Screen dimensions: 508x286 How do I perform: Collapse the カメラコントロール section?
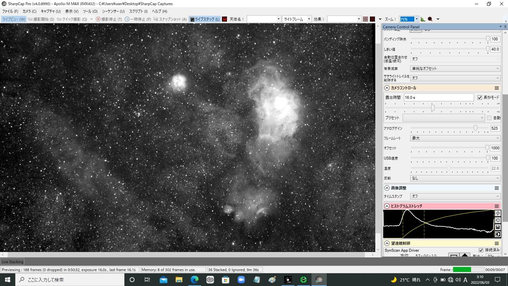tap(387, 88)
